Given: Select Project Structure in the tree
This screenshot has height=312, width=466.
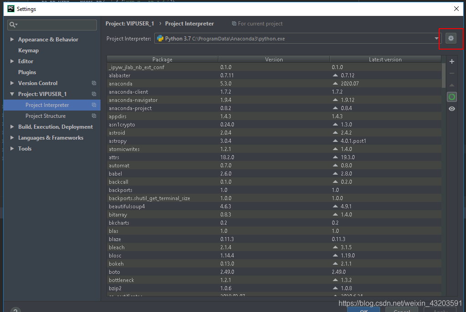Looking at the screenshot, I should [x=52, y=116].
